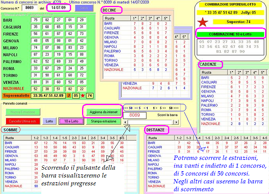Click Superenalotto combination field 33.35.47.51.62.89
The image size is (269, 194).
point(48,96)
